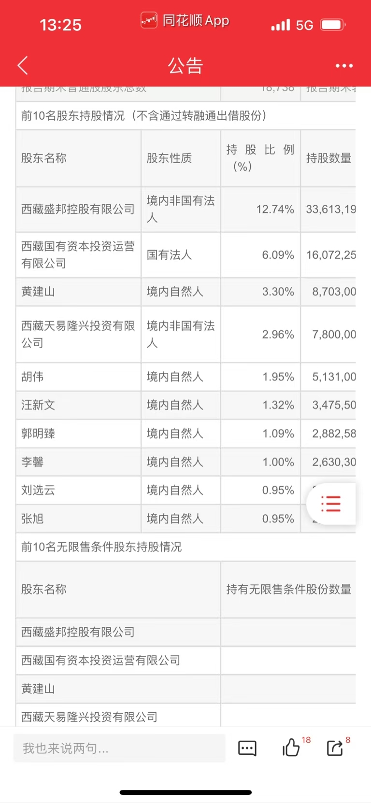Screen dimensions: 371x803
Task: Select the 公告 page title
Action: (185, 66)
